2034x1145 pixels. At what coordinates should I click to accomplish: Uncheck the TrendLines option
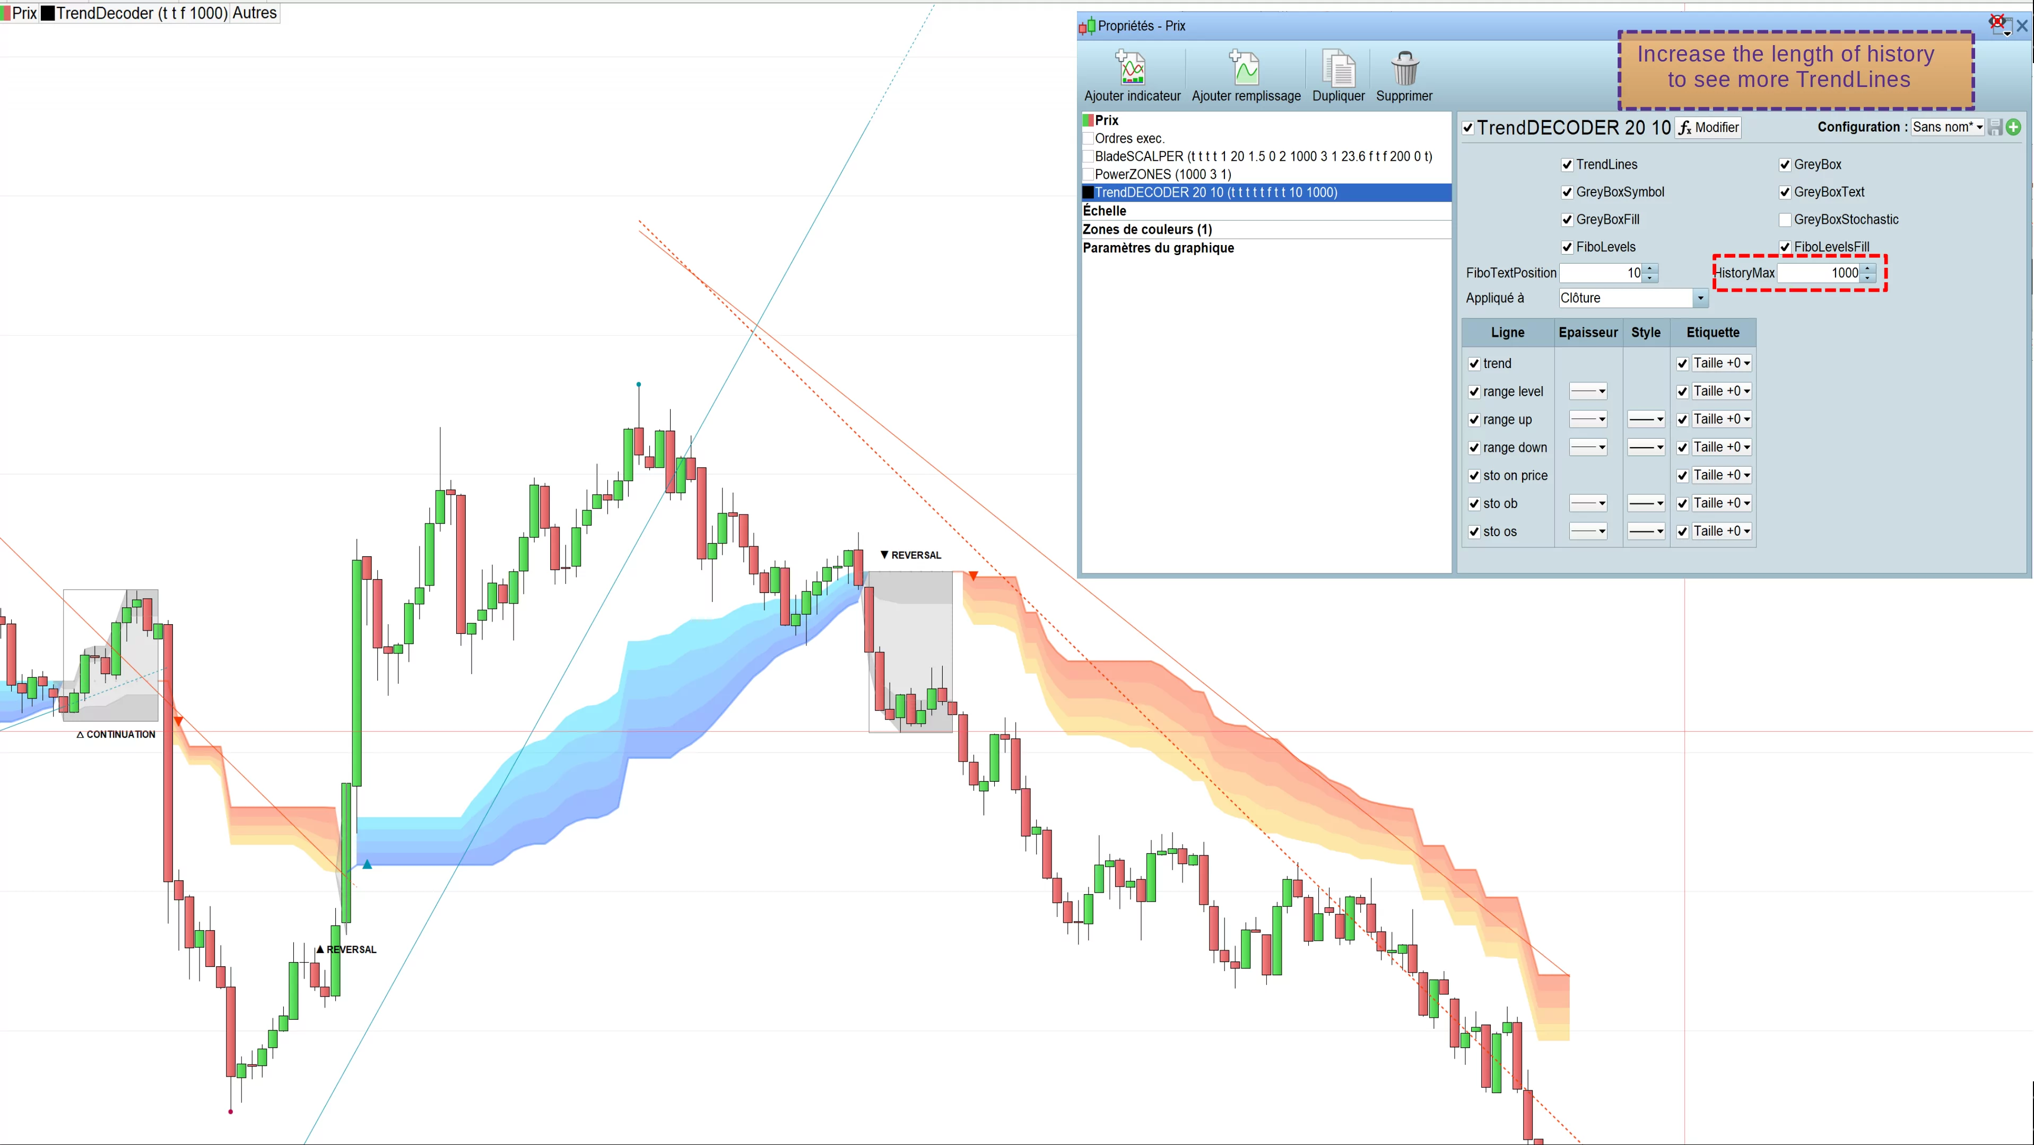pyautogui.click(x=1567, y=165)
